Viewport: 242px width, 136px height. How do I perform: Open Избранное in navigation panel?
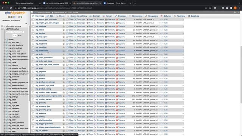[x=16, y=20]
